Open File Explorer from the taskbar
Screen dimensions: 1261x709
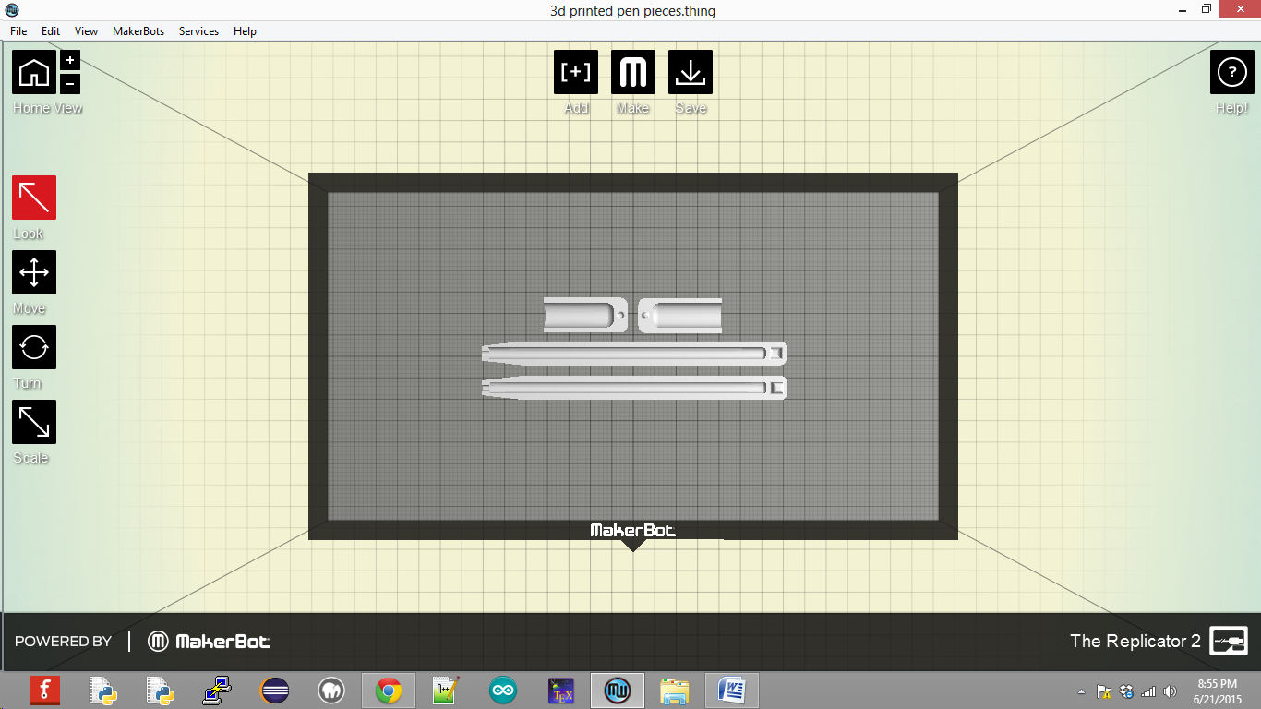tap(675, 691)
